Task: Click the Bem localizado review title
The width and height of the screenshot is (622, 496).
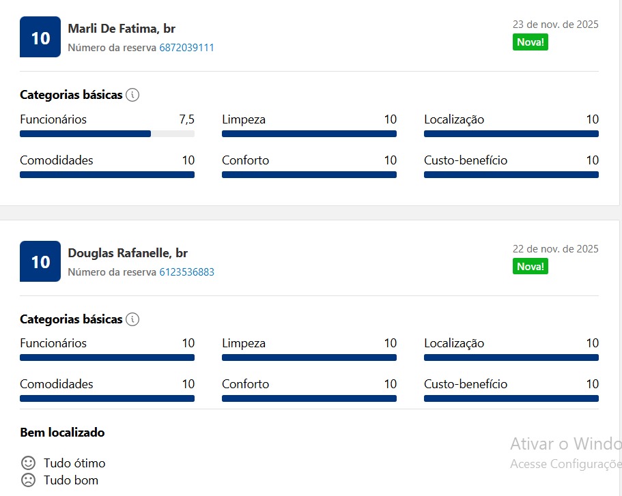Action: point(62,433)
